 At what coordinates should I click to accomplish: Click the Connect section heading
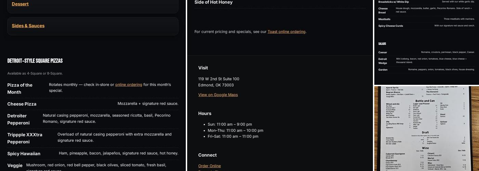pyautogui.click(x=207, y=155)
